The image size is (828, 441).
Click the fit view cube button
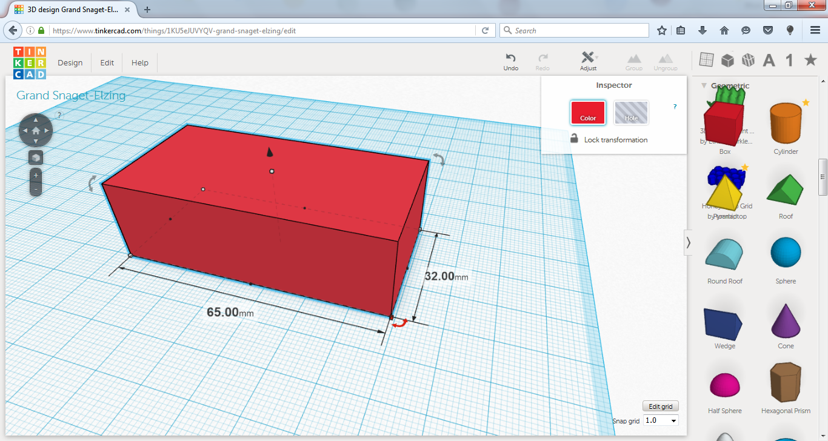(x=36, y=157)
